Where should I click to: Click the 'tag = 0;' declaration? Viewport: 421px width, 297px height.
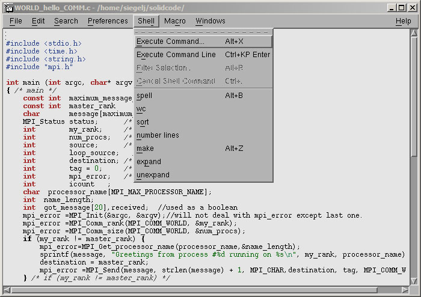pos(85,168)
